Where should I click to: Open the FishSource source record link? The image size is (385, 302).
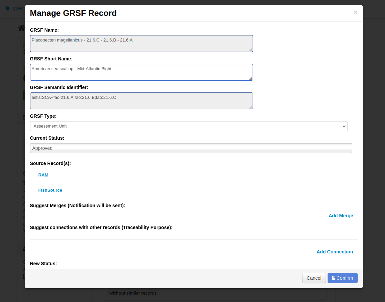click(x=50, y=190)
